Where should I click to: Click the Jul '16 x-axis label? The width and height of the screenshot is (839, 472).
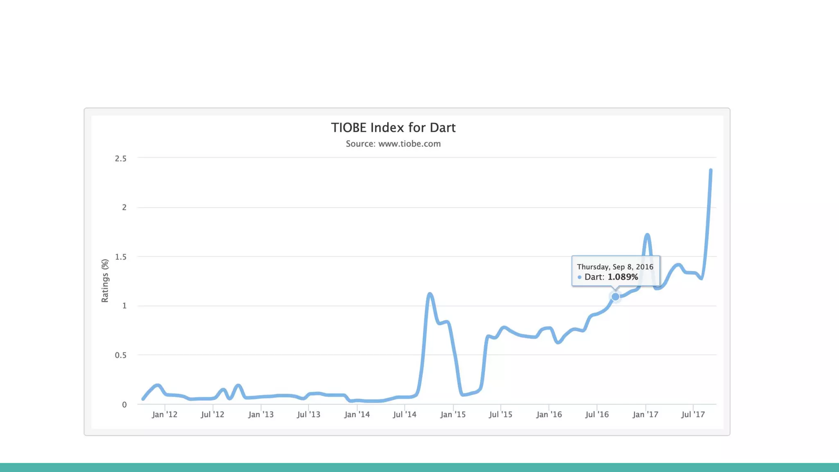(597, 414)
